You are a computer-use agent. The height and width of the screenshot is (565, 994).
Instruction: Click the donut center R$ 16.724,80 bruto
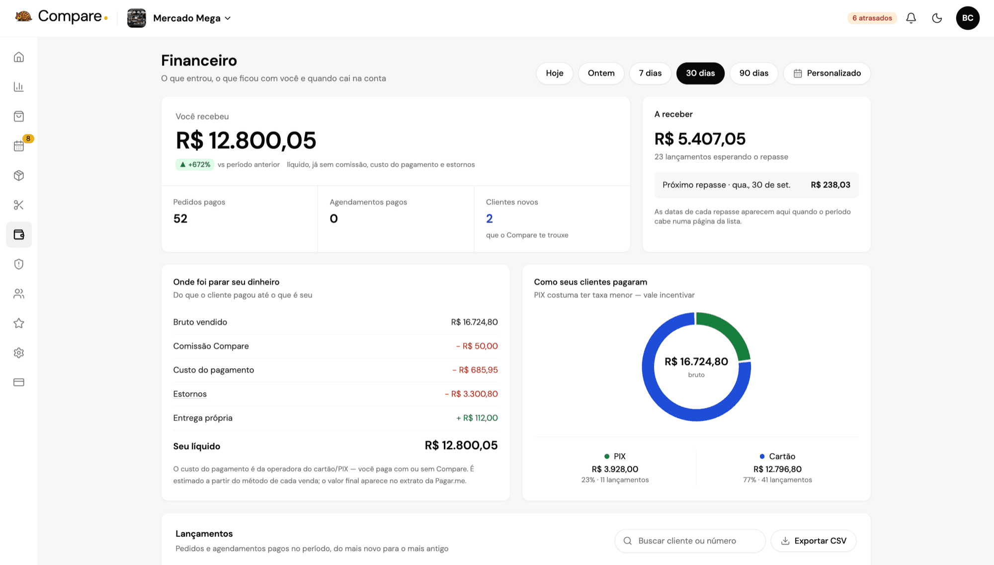pos(696,366)
